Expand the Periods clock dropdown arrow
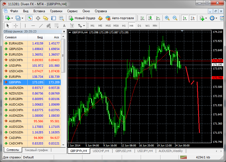226x162 pixels. point(216,18)
